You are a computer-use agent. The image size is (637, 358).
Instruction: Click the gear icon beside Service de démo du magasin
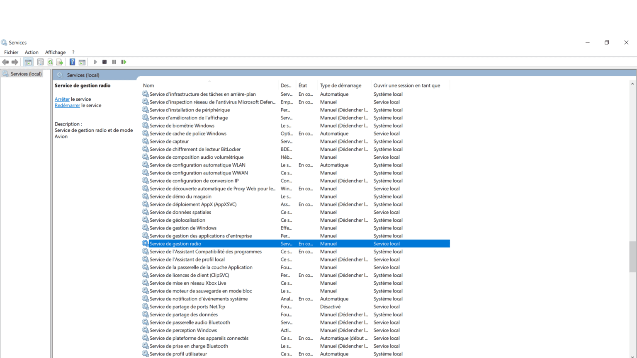145,196
